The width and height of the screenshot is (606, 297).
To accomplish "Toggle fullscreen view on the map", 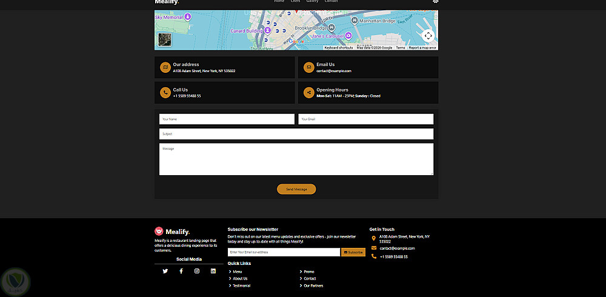I will pyautogui.click(x=428, y=36).
